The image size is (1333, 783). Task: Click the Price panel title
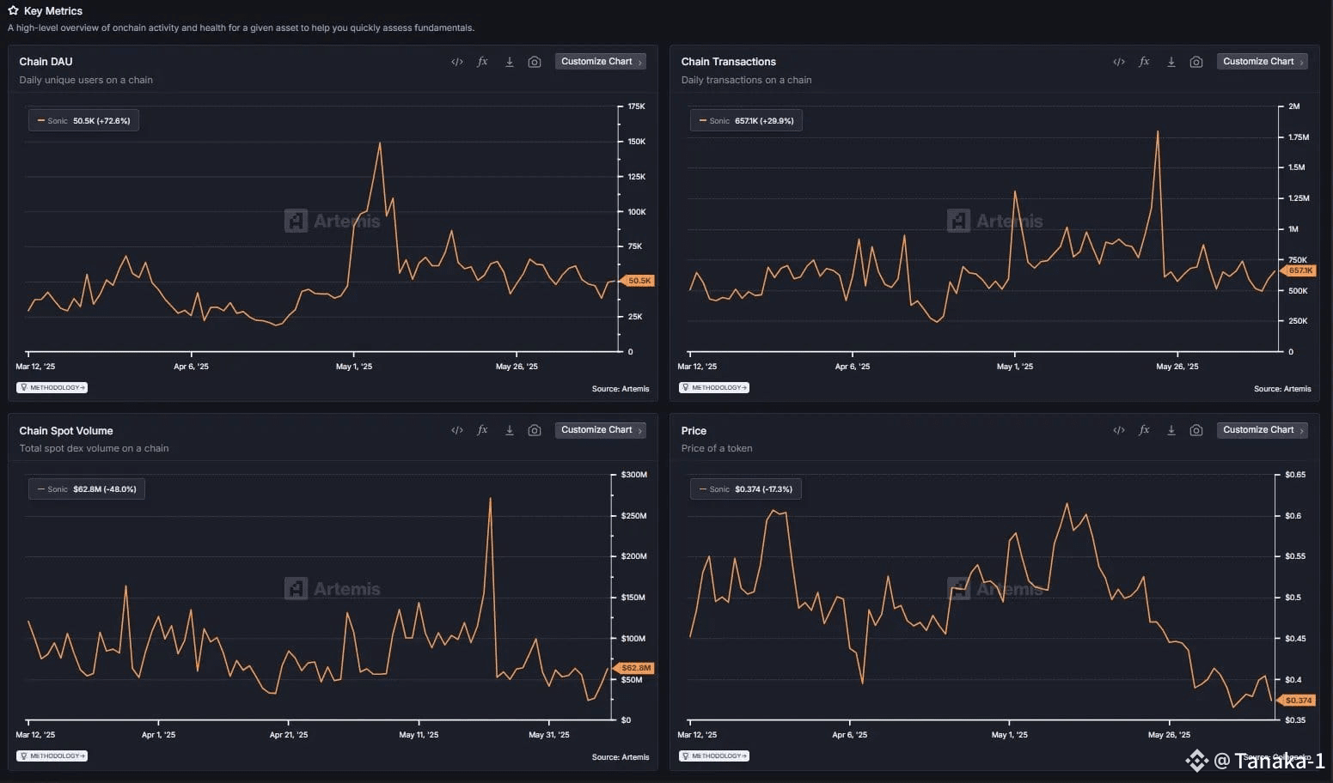coord(694,431)
